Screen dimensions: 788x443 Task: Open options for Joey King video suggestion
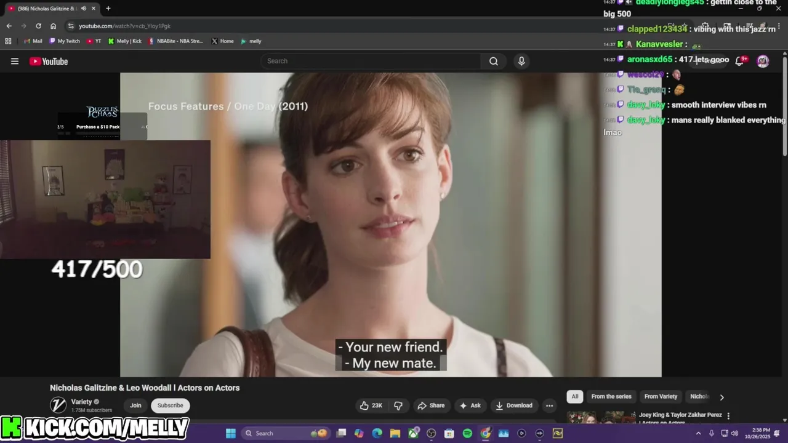point(728,417)
